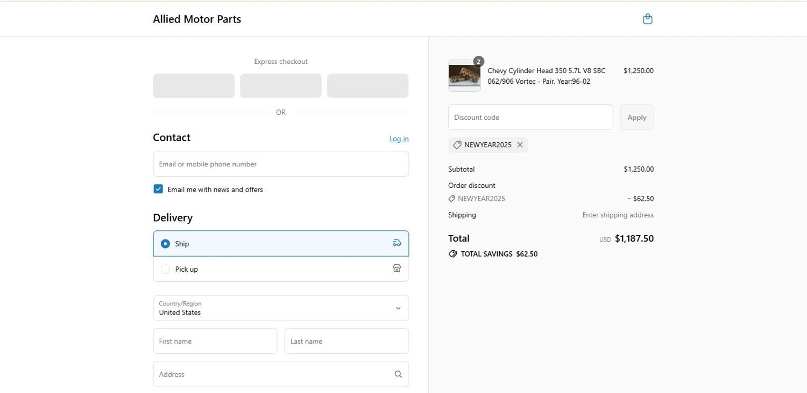Focus the First name field

click(x=215, y=341)
